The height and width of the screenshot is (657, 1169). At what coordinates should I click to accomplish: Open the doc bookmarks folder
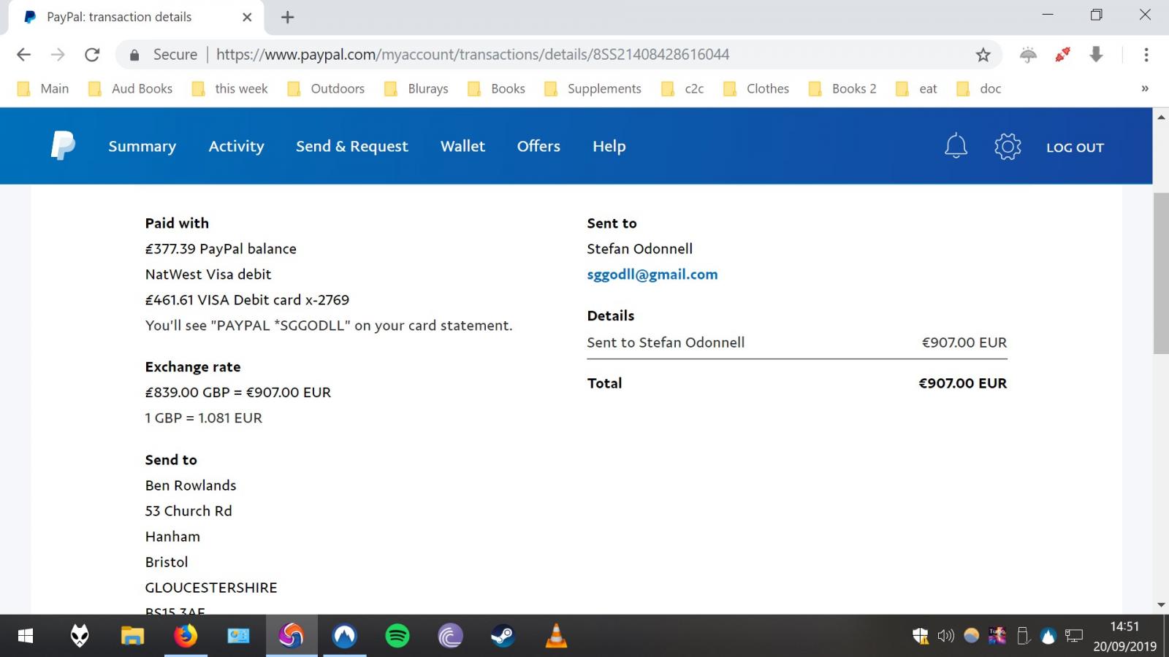coord(979,88)
